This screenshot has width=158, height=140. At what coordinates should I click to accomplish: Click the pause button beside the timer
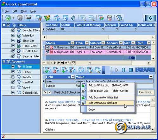pos(123,70)
